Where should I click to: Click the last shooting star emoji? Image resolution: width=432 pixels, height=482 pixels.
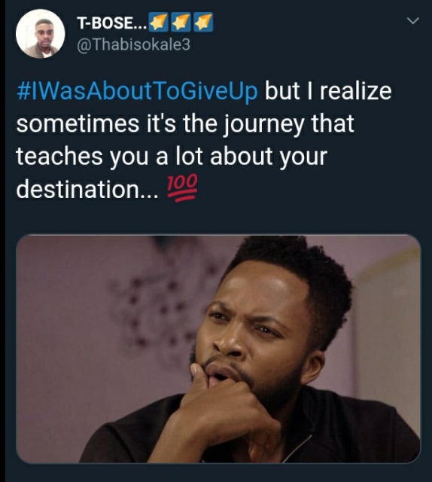pyautogui.click(x=203, y=22)
